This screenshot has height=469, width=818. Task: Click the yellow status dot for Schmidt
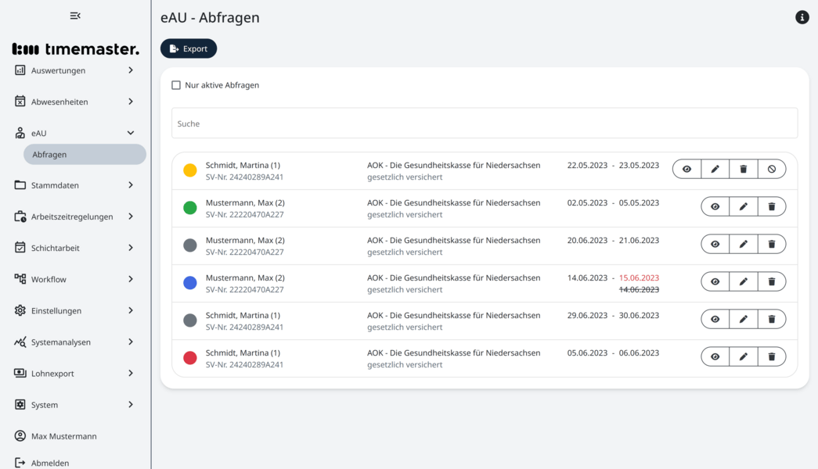(x=189, y=170)
